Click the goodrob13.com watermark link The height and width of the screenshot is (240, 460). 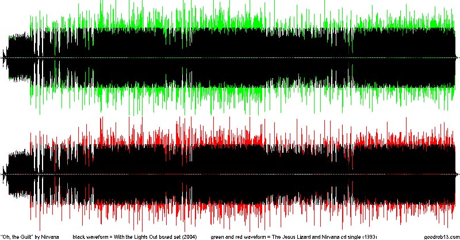pos(440,237)
